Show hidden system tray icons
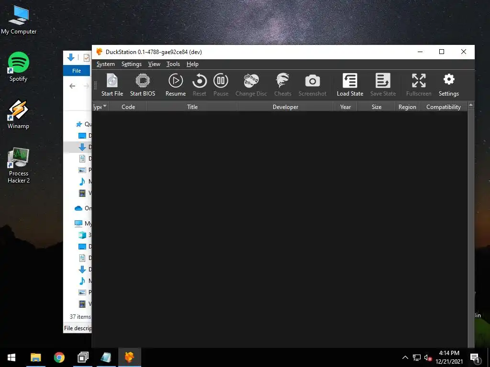Screen dimensions: 490x367 click(405, 357)
